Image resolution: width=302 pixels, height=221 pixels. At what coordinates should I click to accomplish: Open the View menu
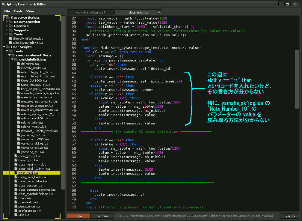click(31, 11)
